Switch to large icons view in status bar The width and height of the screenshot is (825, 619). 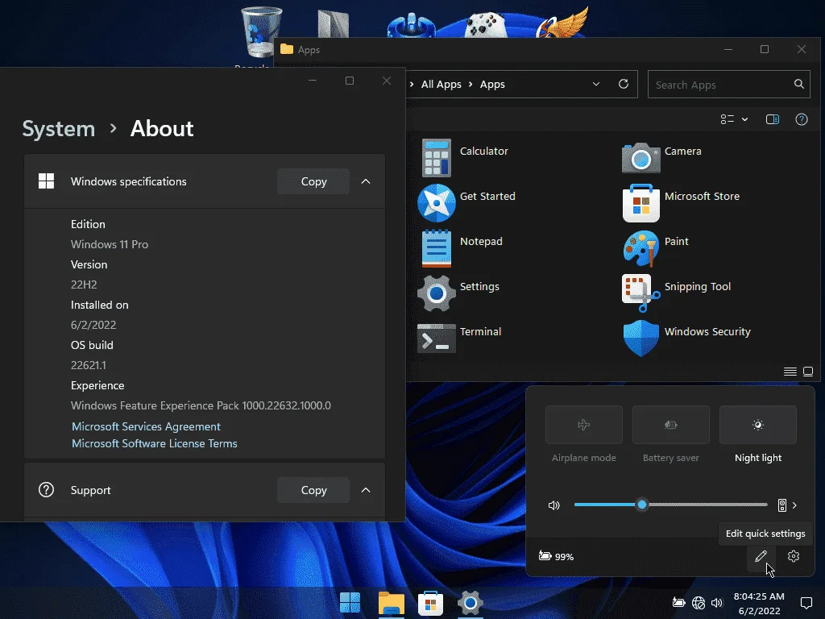point(808,372)
